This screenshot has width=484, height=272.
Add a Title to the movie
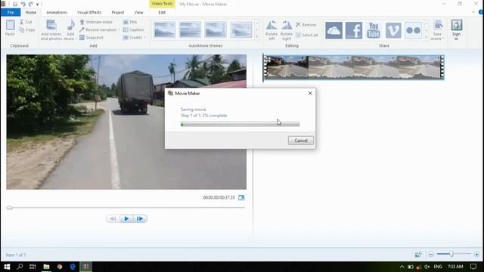(x=130, y=22)
